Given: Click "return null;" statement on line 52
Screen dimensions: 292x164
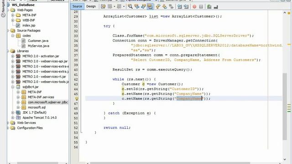Looking at the screenshot, I should (x=117, y=128).
